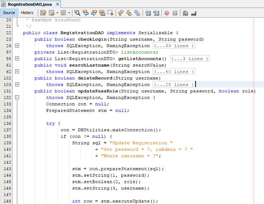This screenshot has height=204, width=264.
Task: Toggle Highlight Search icon
Action: (102, 13)
